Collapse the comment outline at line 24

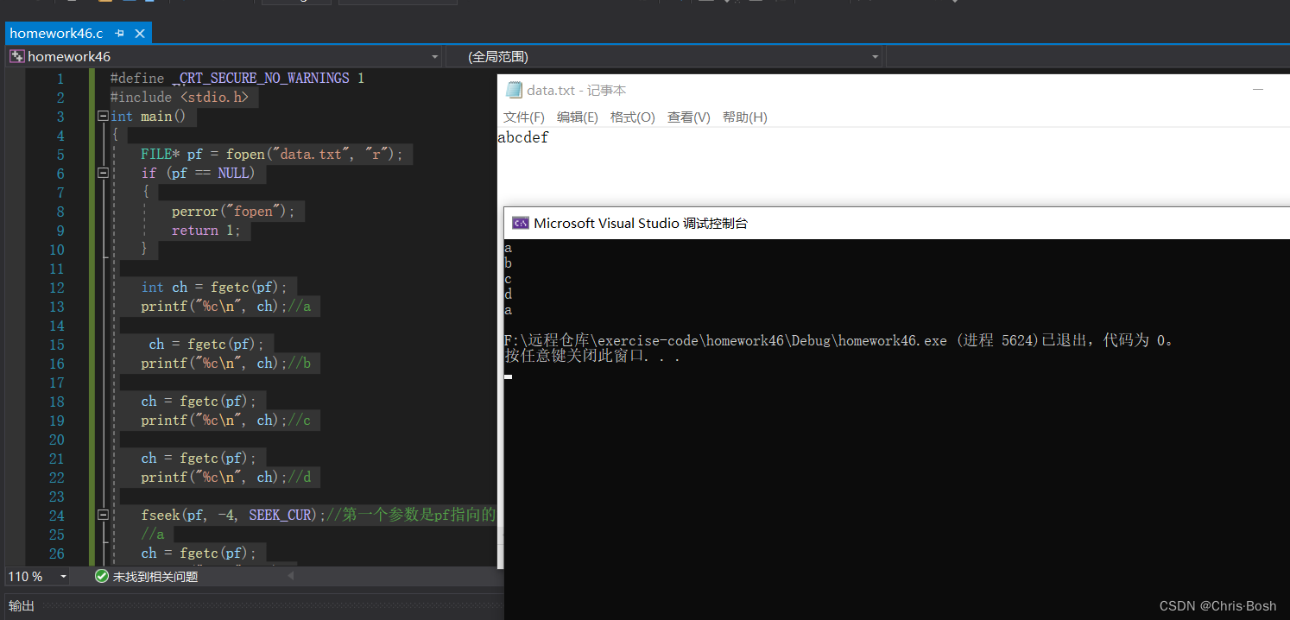[103, 515]
